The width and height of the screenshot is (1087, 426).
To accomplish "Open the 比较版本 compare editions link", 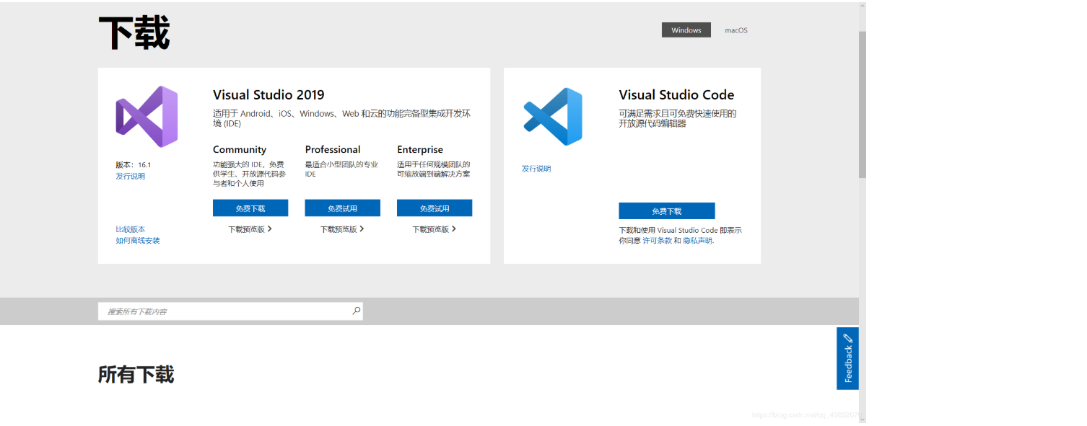I will point(131,229).
